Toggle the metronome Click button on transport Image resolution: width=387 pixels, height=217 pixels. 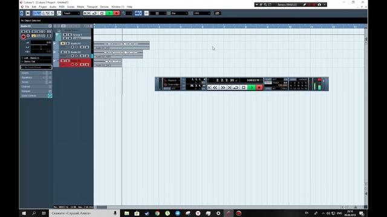267,80
